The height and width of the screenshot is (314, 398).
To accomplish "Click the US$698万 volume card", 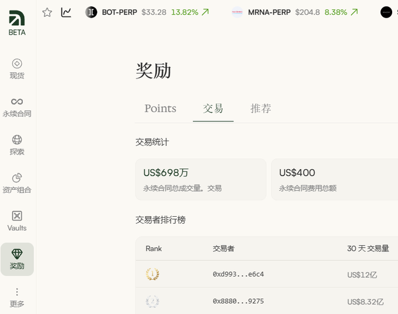I will click(x=201, y=180).
